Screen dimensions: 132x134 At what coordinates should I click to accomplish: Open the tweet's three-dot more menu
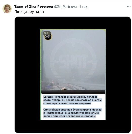[x=129, y=7]
